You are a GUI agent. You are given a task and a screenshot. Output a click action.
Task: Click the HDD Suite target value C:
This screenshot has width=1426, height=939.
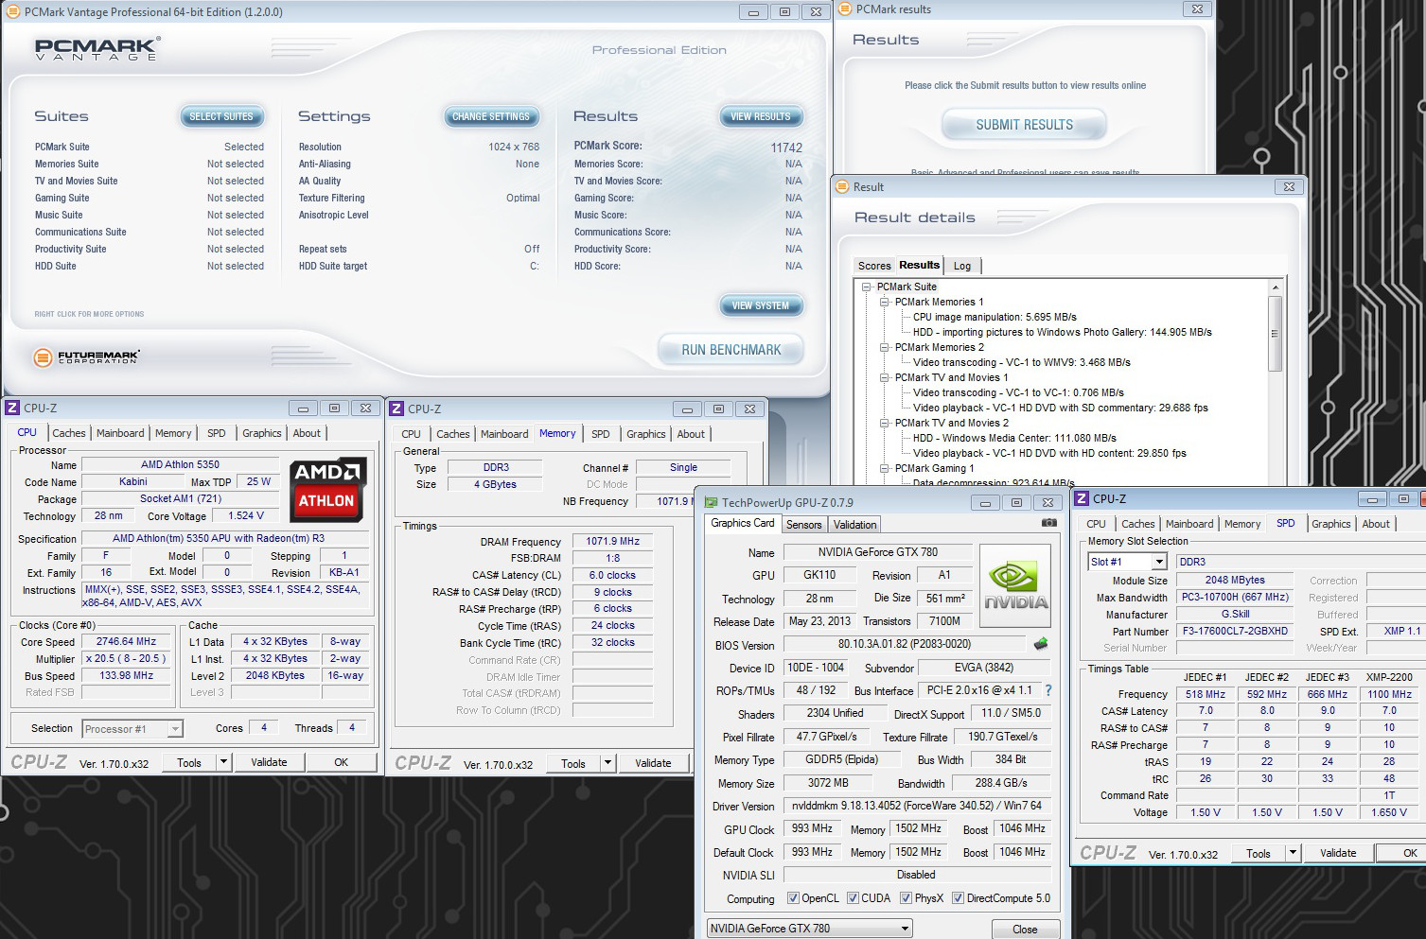535,267
